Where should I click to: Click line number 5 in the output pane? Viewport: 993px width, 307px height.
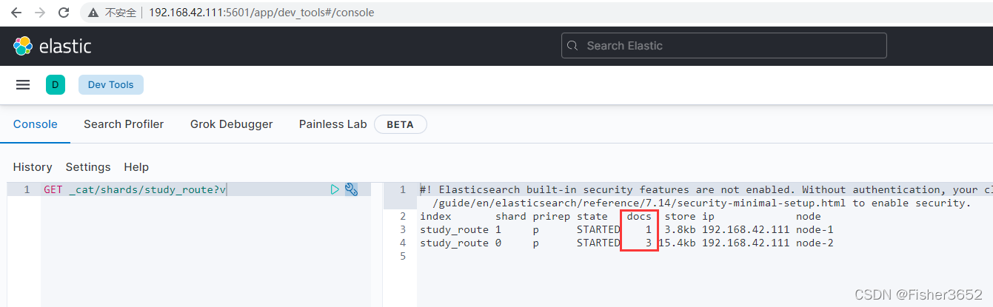click(403, 256)
